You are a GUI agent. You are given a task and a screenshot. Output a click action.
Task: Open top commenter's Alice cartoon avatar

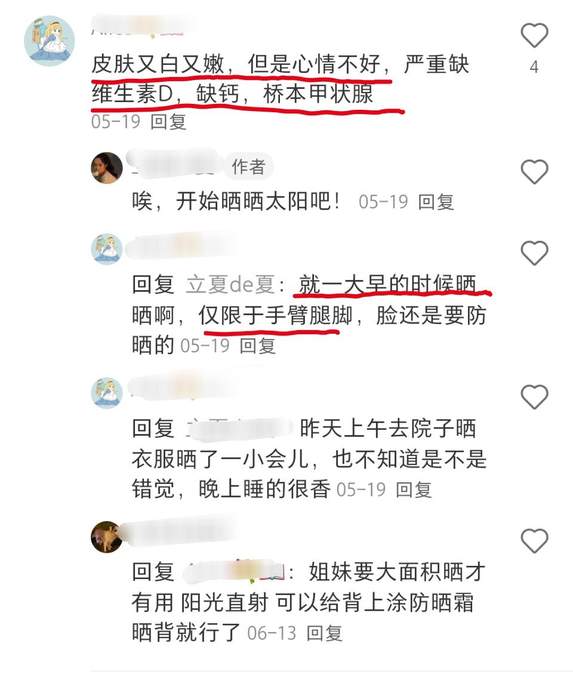tap(49, 41)
